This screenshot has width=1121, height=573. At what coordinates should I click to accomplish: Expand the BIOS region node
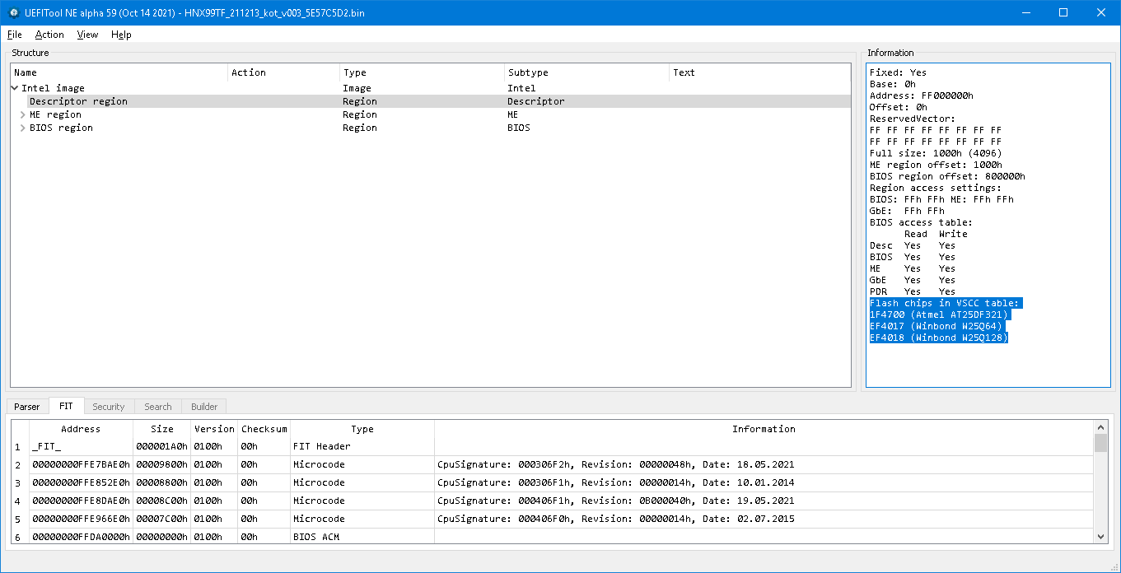point(23,128)
